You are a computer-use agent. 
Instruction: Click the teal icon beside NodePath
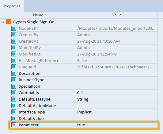[14, 28]
